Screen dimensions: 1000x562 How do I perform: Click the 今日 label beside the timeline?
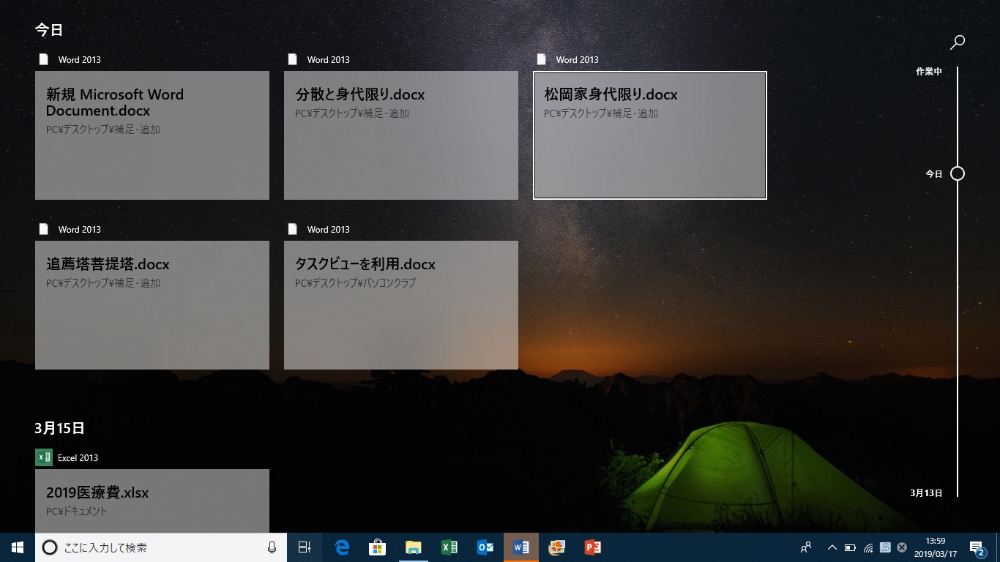coord(934,174)
